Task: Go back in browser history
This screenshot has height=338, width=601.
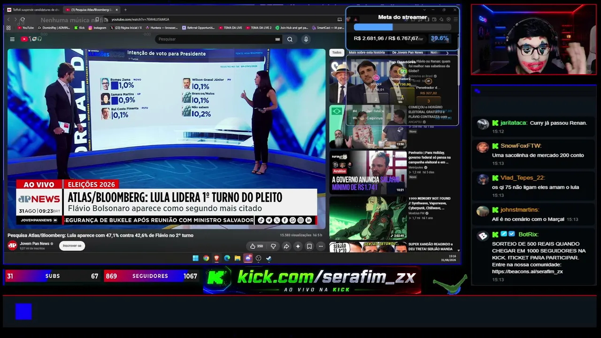Action: (x=8, y=19)
